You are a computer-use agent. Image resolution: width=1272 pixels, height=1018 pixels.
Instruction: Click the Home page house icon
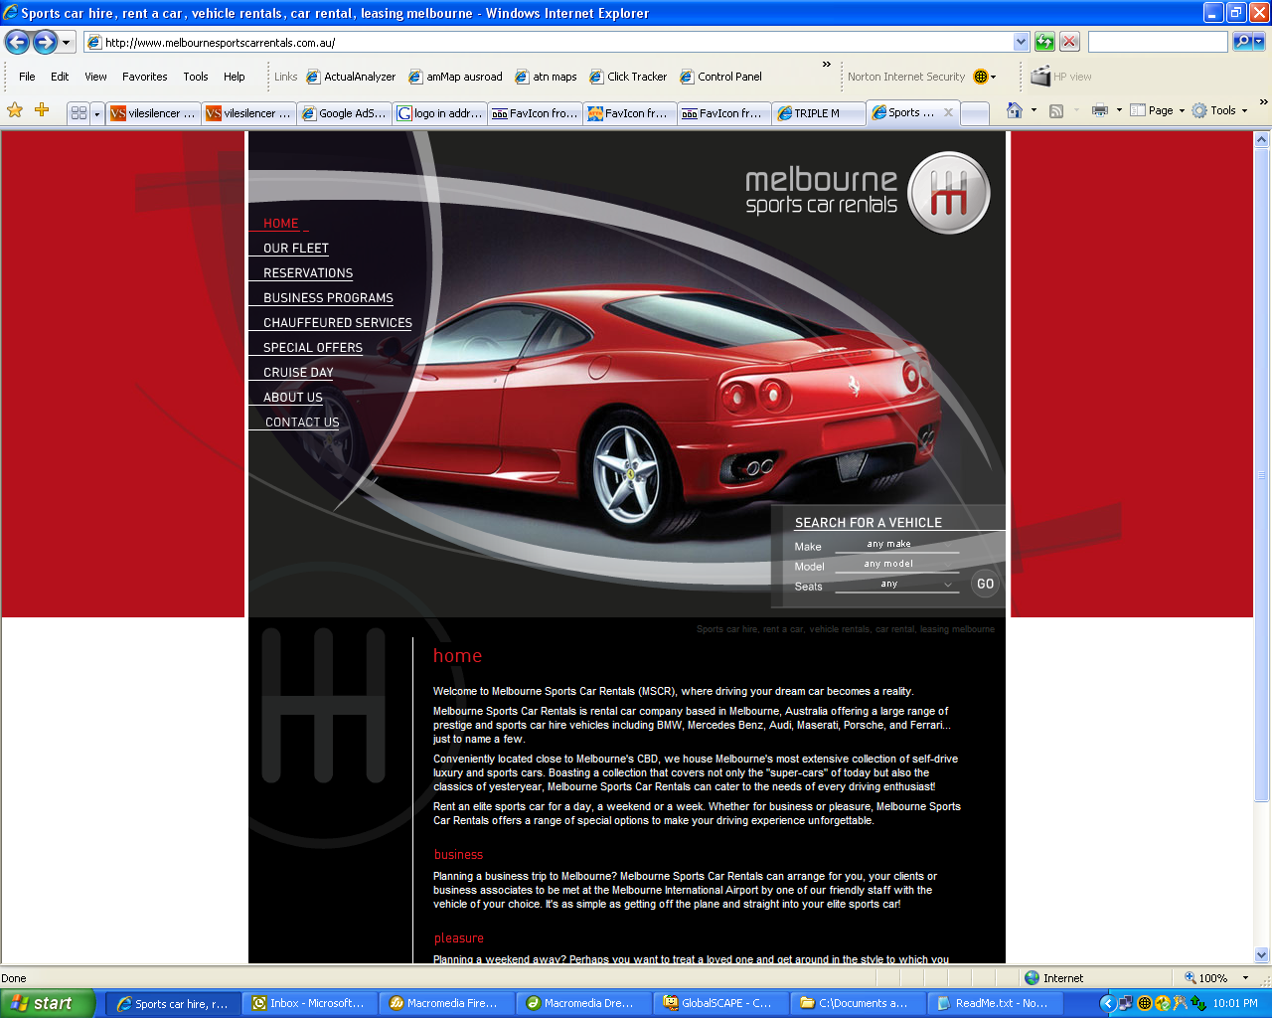coord(1015,110)
